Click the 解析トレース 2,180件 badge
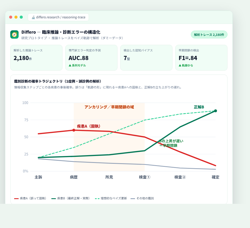This screenshot has height=228, width=250. pos(209,35)
